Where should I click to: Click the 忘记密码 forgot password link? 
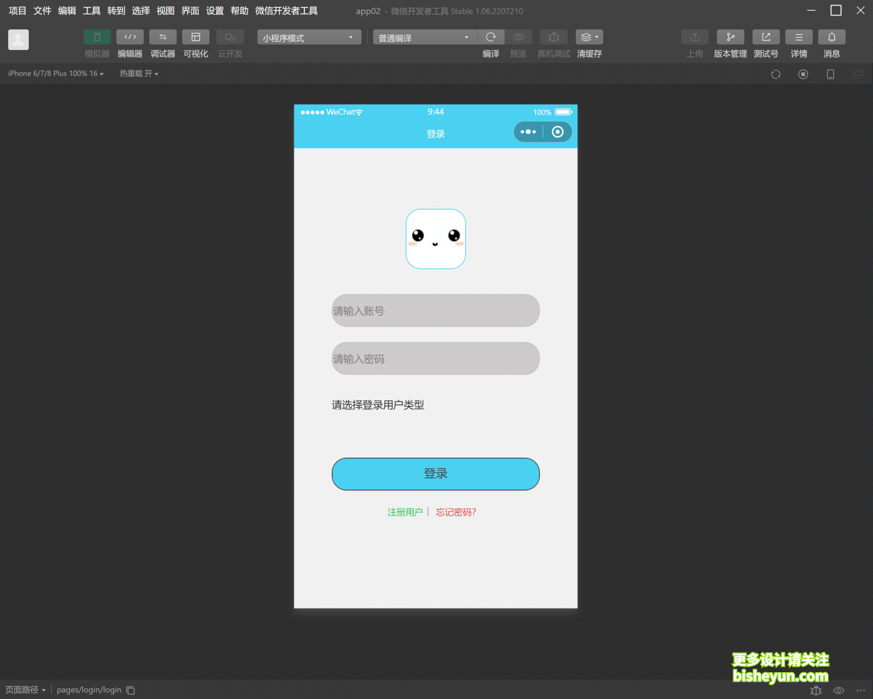[456, 512]
